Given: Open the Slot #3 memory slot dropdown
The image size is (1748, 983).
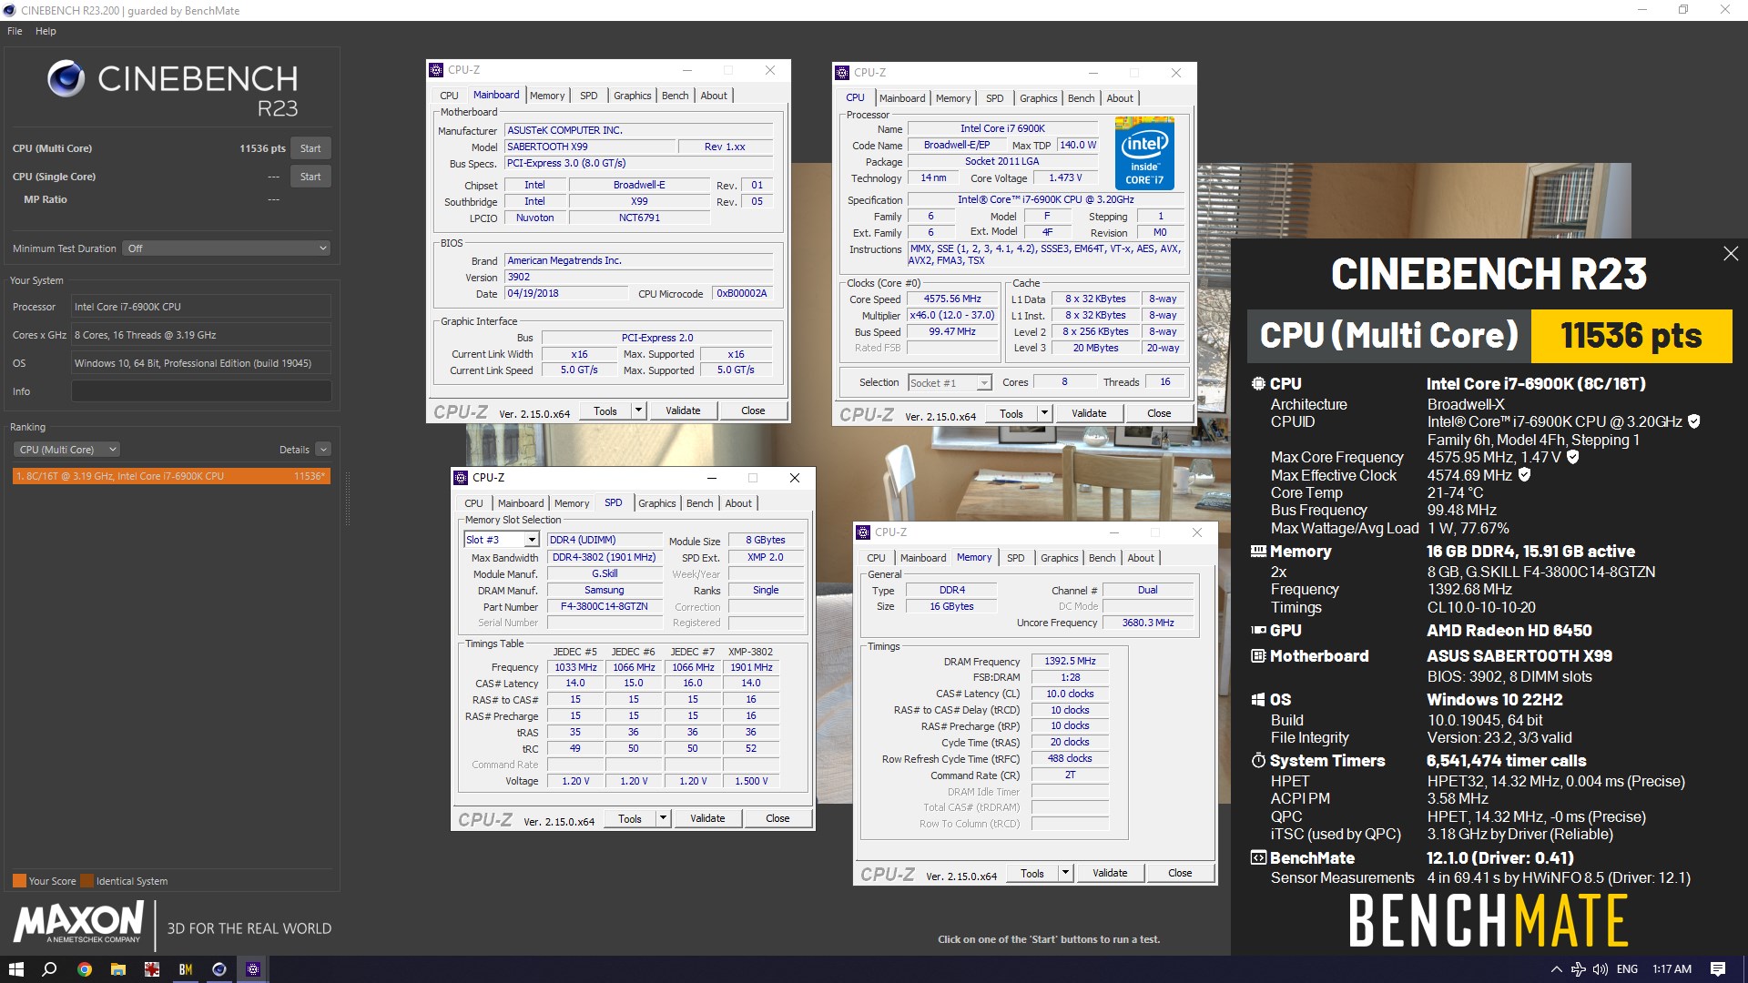Looking at the screenshot, I should tap(502, 540).
